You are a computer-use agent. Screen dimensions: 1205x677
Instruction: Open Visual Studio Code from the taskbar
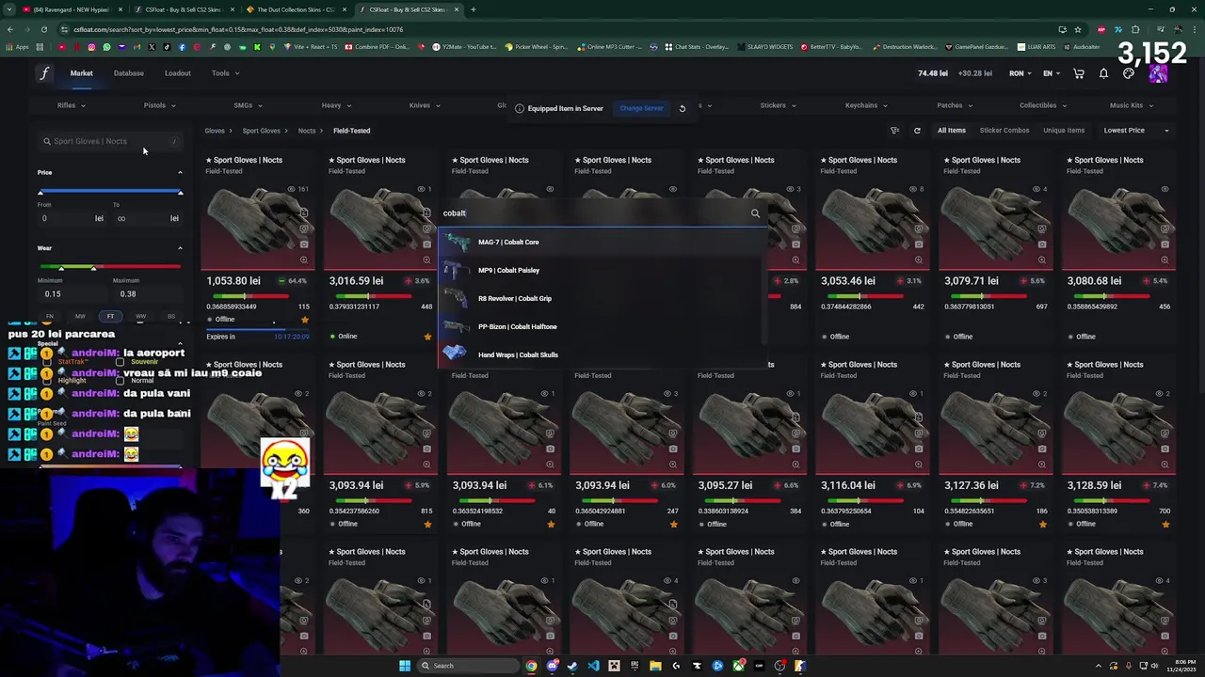[x=593, y=666]
